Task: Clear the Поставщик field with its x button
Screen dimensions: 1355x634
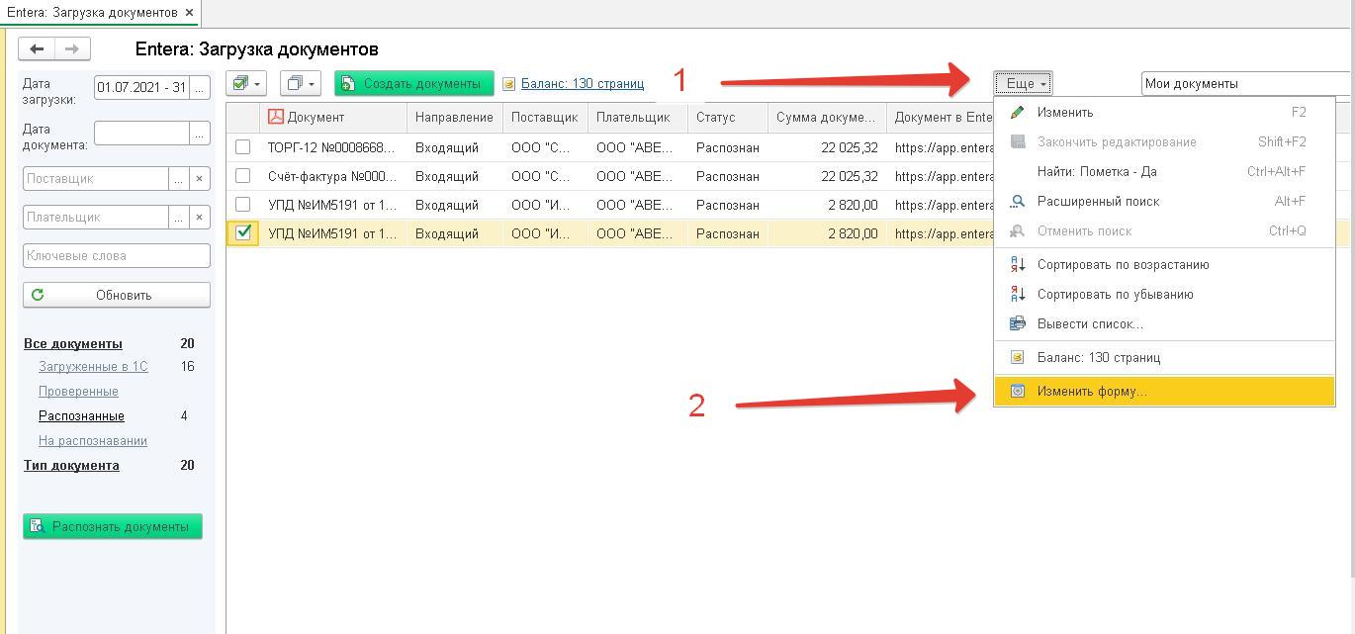Action: (x=199, y=179)
